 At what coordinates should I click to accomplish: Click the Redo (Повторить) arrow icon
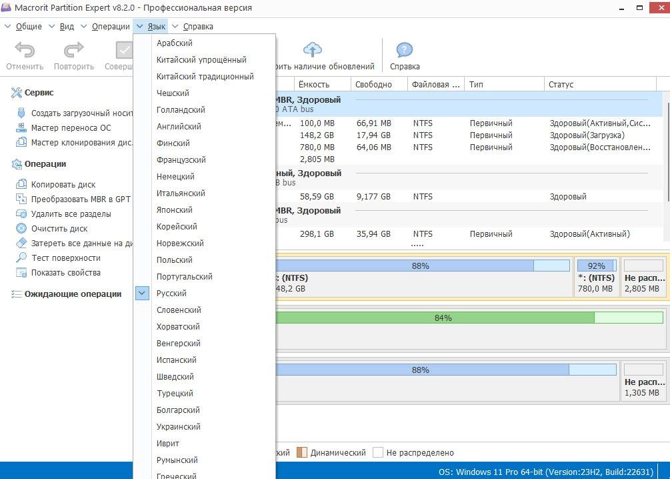point(73,49)
